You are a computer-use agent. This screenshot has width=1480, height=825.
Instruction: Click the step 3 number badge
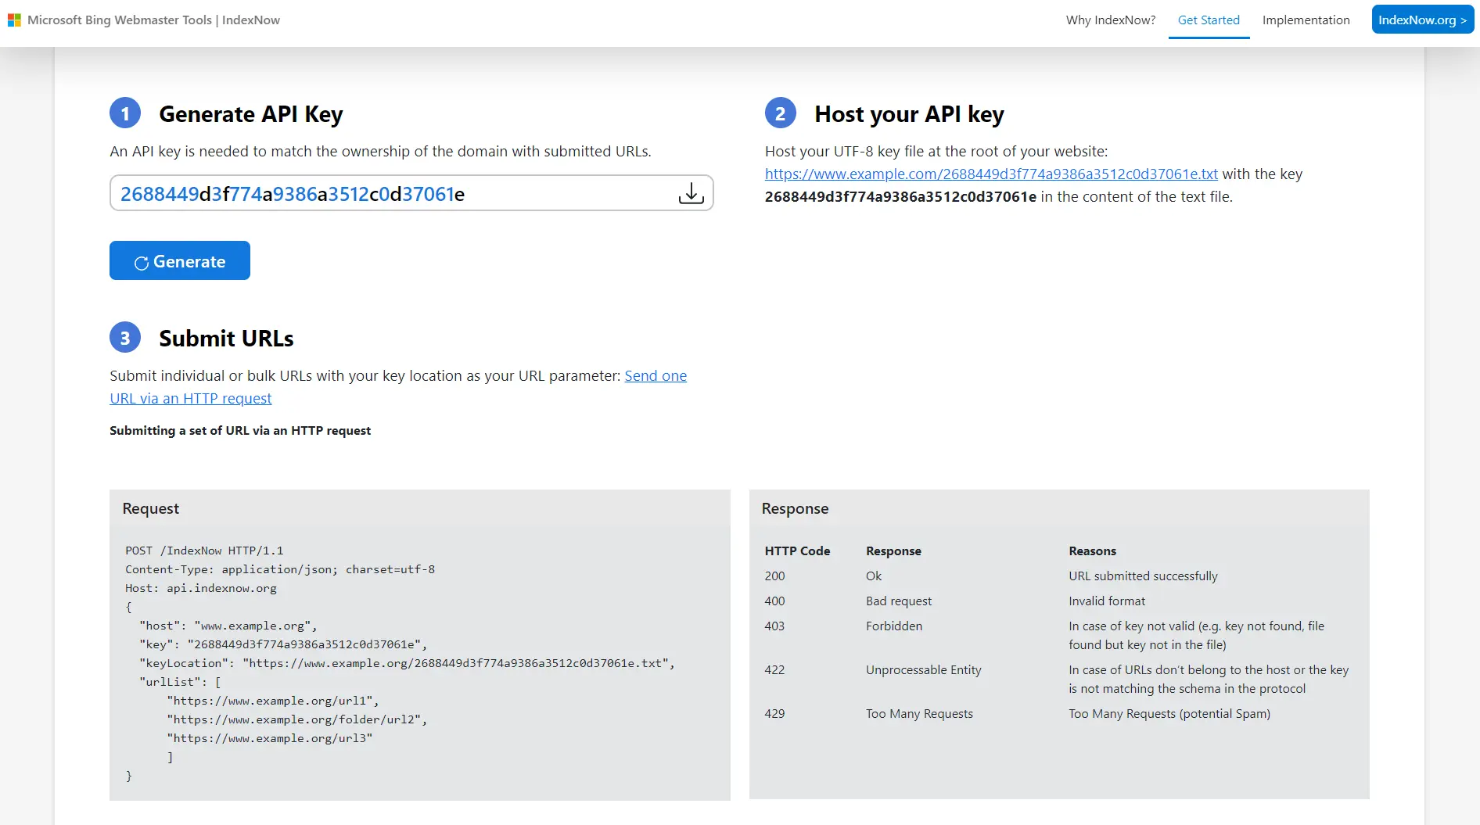[125, 338]
